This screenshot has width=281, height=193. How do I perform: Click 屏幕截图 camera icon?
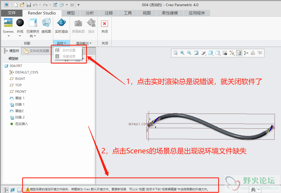coord(78,23)
